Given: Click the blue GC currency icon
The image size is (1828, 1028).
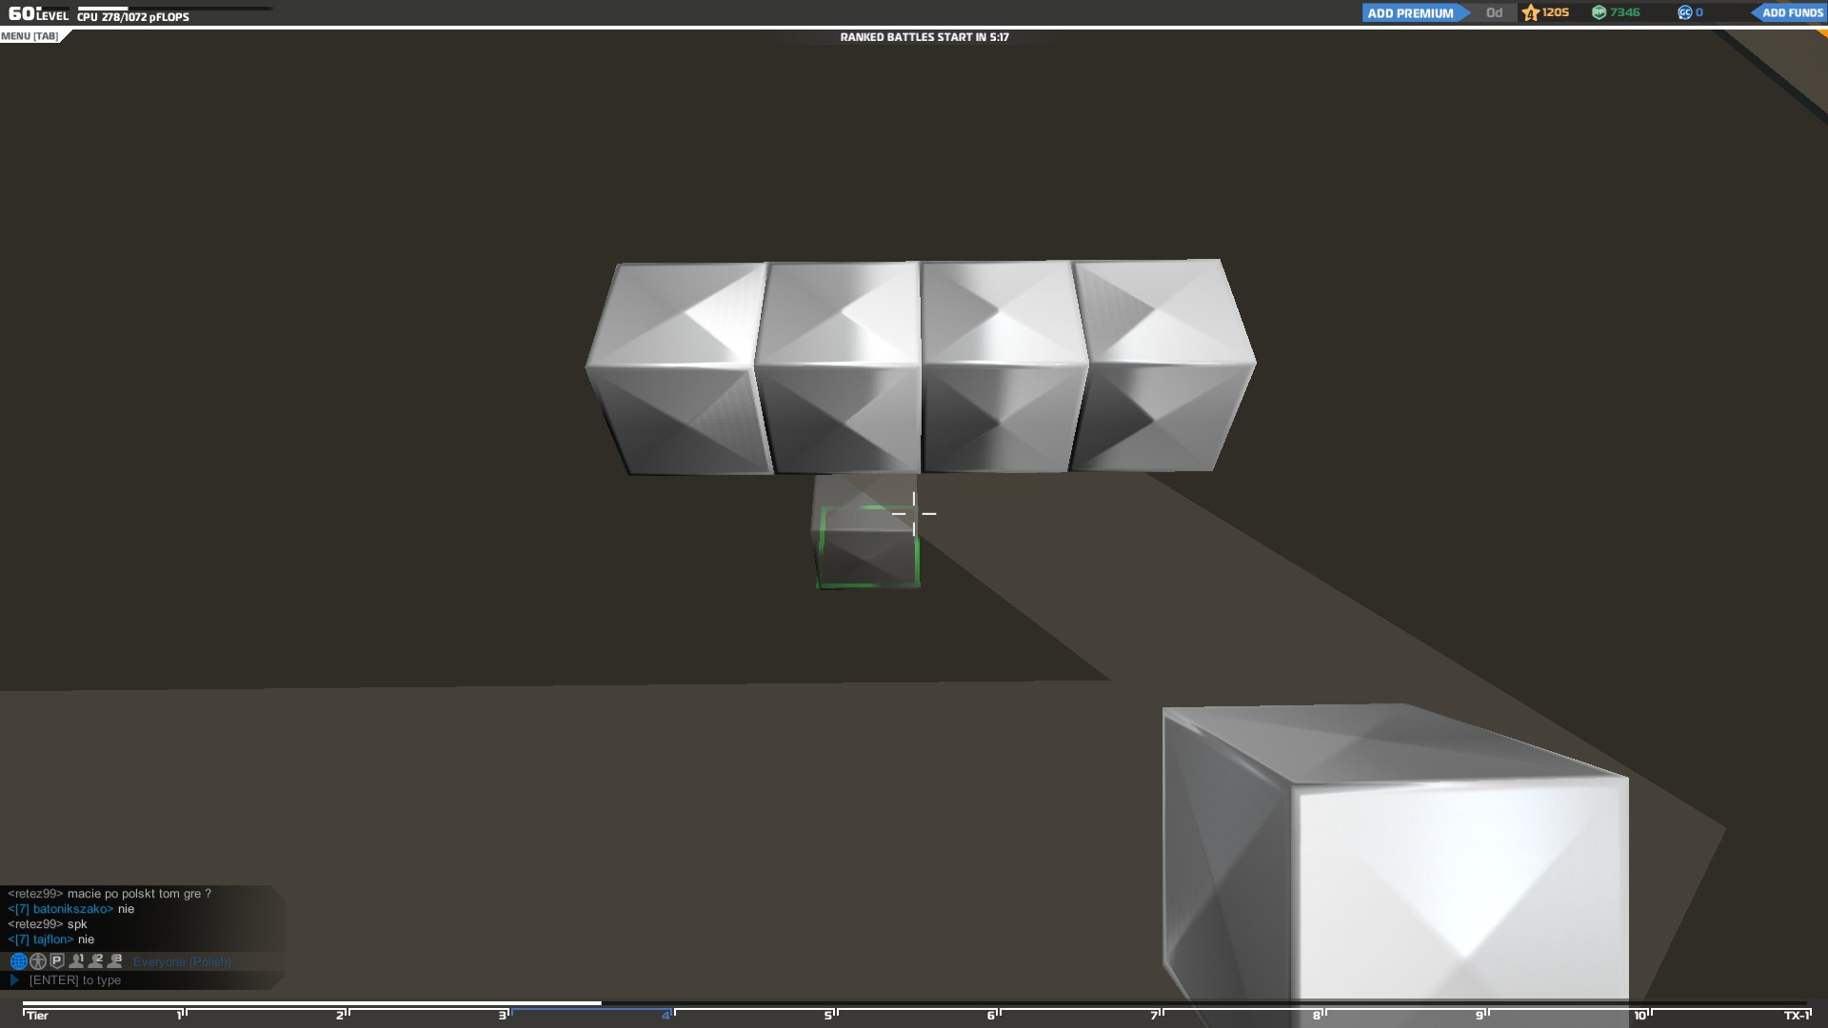Looking at the screenshot, I should (x=1684, y=12).
